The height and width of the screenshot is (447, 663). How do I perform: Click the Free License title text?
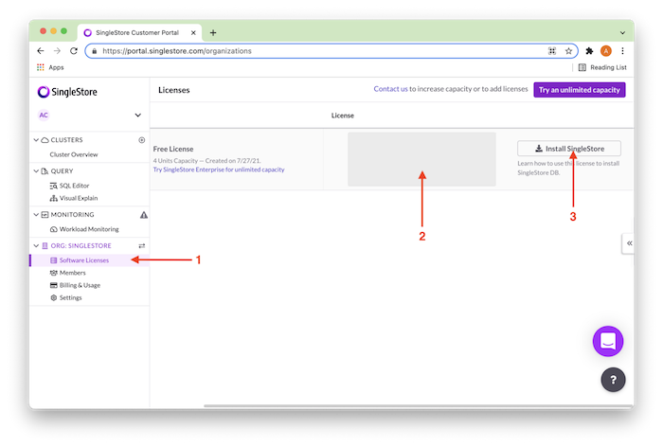(173, 149)
